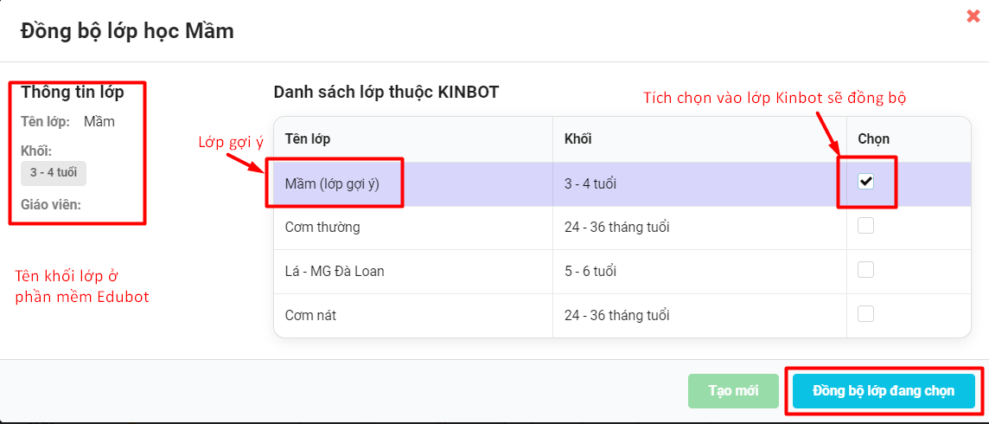Tick the Cơm thường class checkbox
989x424 pixels.
[865, 226]
